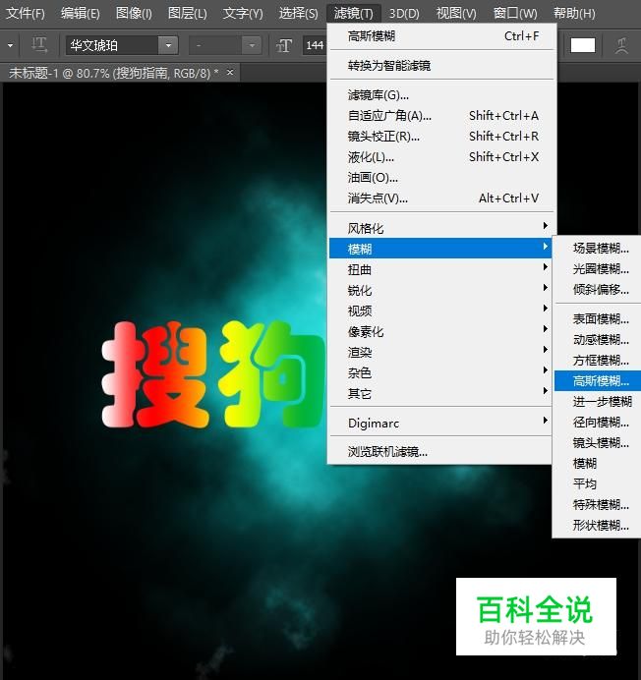Expand the 像素化 submenu
Image resolution: width=641 pixels, height=680 pixels.
click(440, 331)
